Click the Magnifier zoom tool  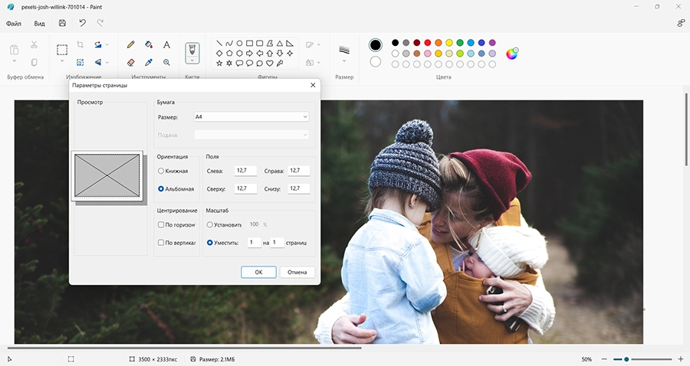click(166, 62)
